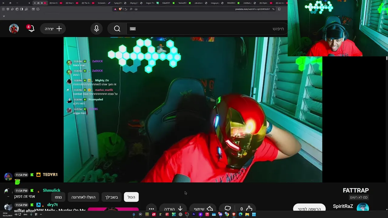Click the יצירה create button
The height and width of the screenshot is (218, 388).
[x=53, y=29]
